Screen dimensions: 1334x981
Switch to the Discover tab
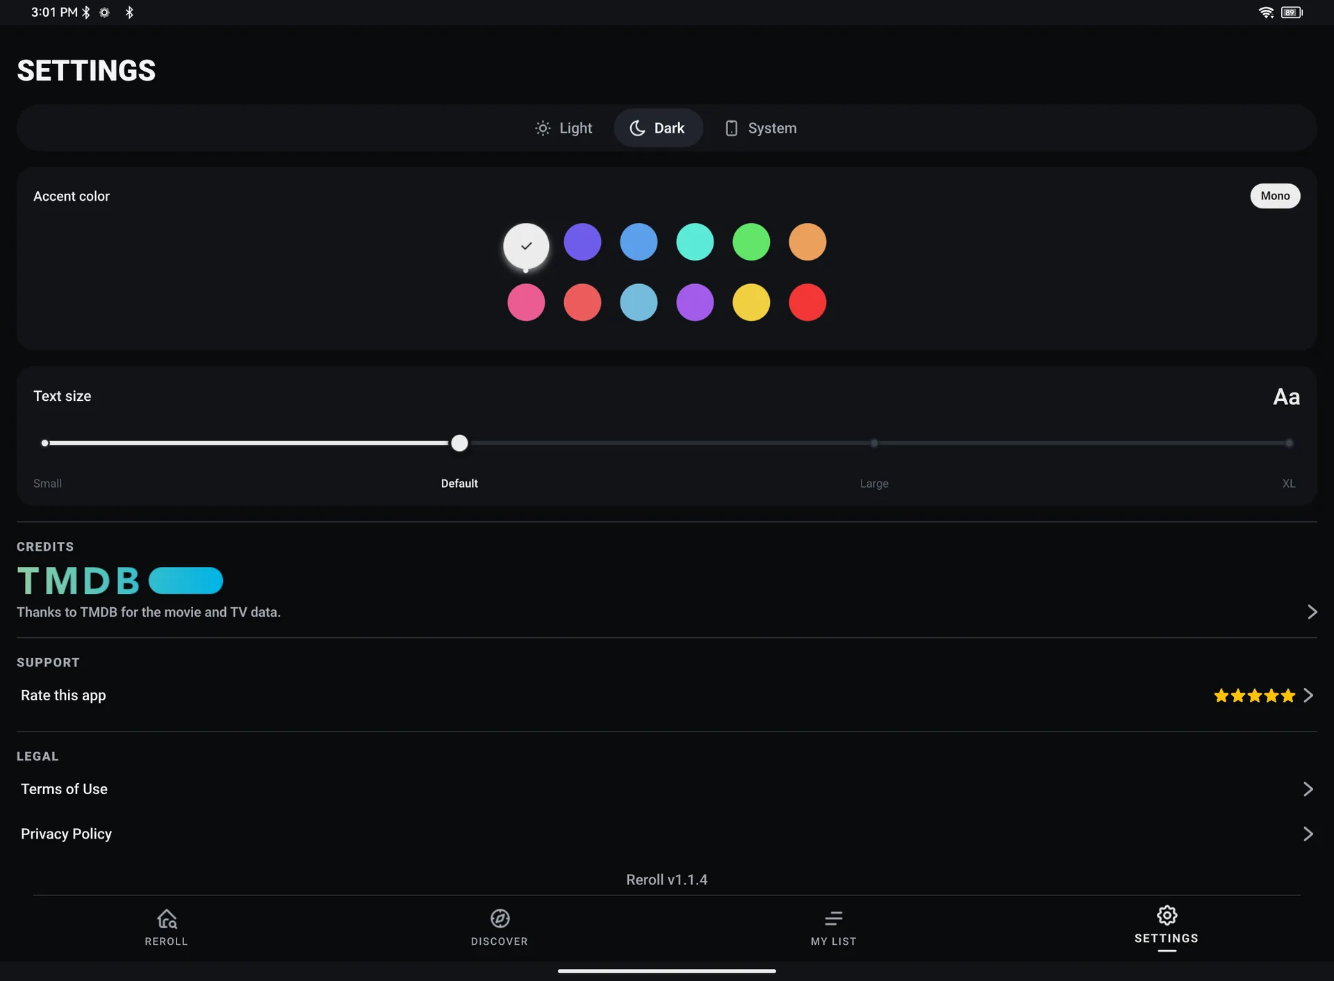[x=500, y=928]
